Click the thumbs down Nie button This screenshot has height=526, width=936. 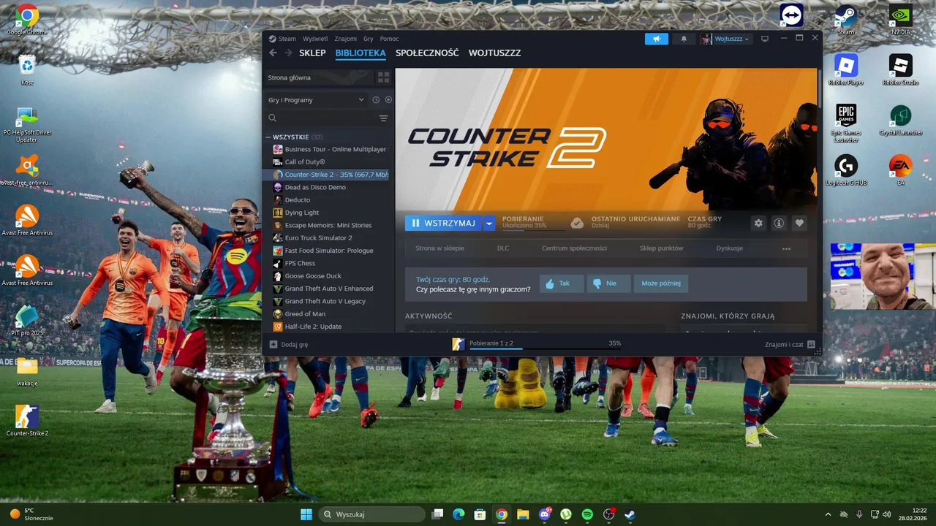pyautogui.click(x=608, y=283)
